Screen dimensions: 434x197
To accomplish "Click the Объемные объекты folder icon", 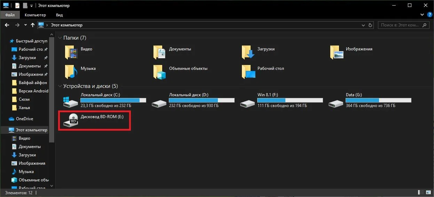I will coord(160,72).
